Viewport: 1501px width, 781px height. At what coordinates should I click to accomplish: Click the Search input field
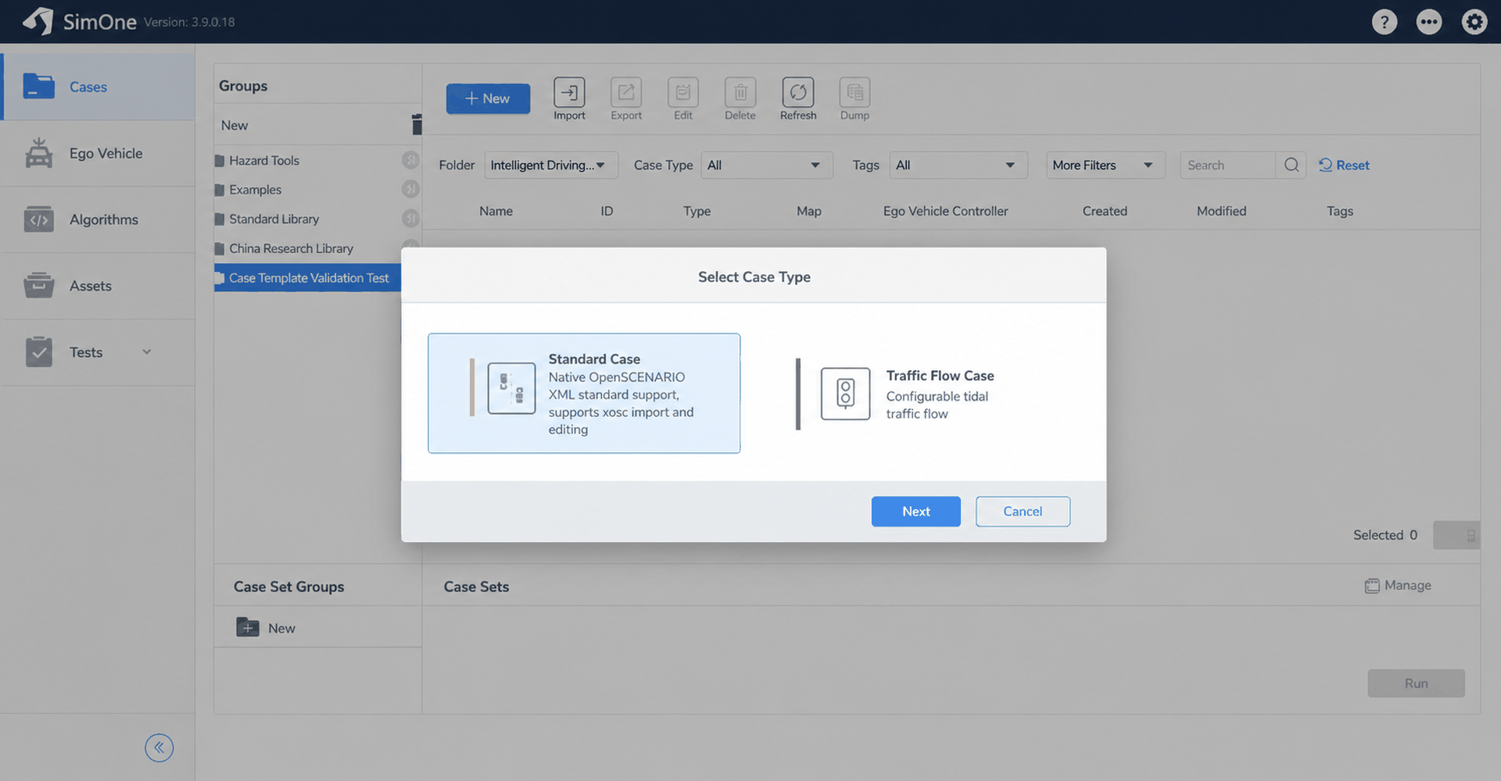(x=1227, y=165)
